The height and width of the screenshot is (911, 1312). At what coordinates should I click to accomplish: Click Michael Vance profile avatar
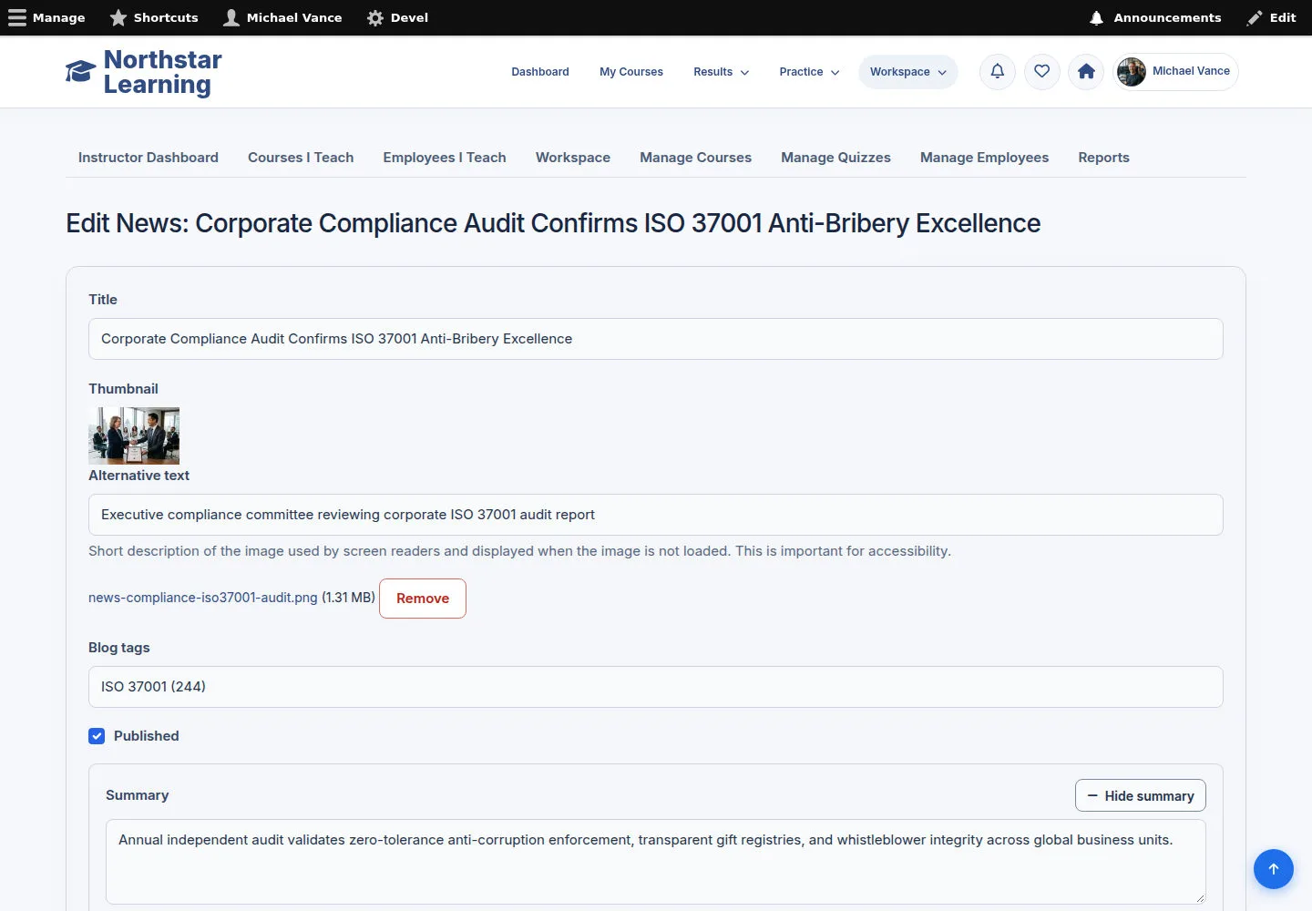pos(1132,72)
